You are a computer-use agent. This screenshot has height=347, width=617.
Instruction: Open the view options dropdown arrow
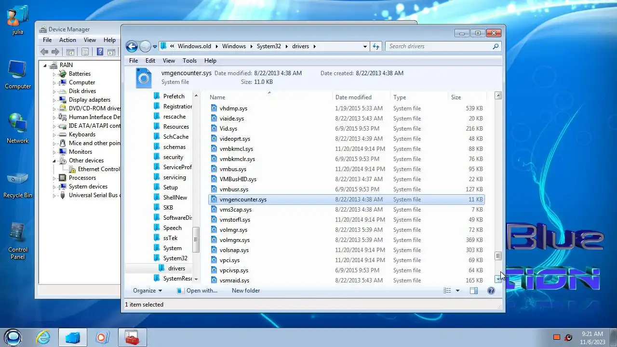point(457,291)
